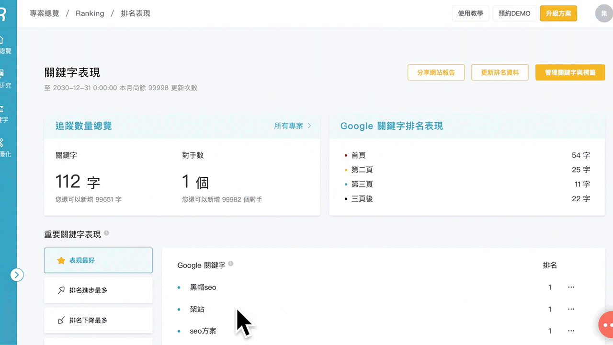Image resolution: width=613 pixels, height=345 pixels.
Task: Open the optimization sidebar icon
Action: [2, 144]
